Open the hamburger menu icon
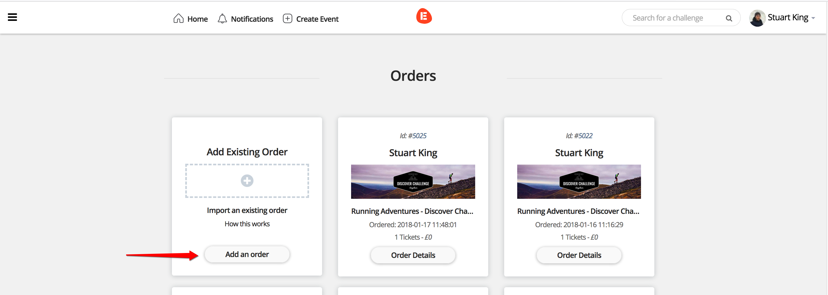The image size is (828, 295). point(12,17)
